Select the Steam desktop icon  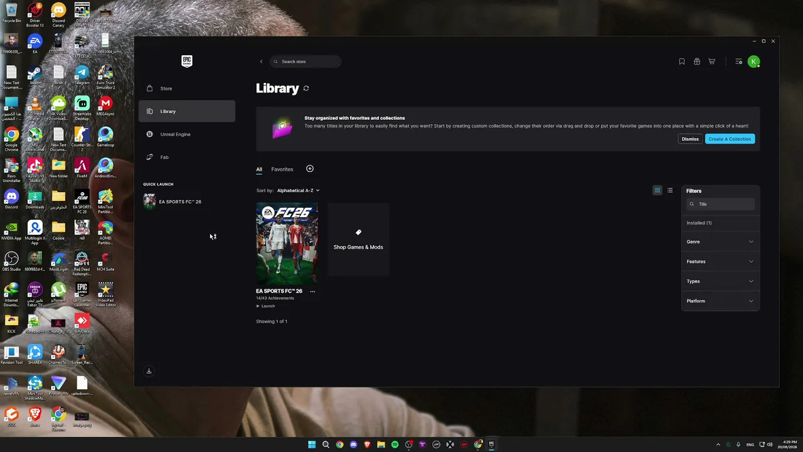pos(35,75)
